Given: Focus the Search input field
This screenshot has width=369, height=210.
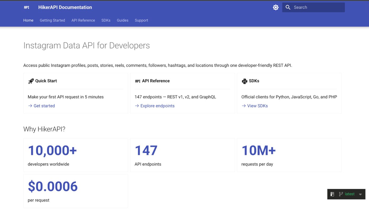Looking at the screenshot, I should coord(313,7).
